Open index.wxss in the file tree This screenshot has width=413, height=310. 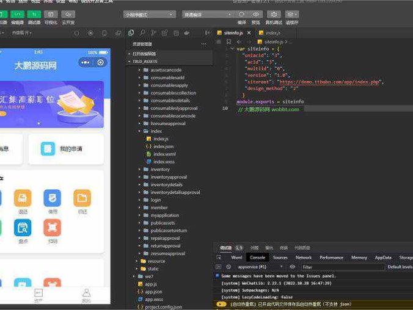[164, 162]
